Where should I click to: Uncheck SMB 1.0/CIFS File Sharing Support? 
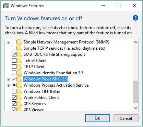pos(14,54)
